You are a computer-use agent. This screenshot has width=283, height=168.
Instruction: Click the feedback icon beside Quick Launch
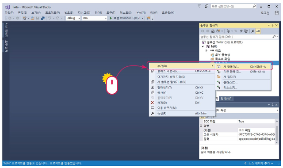coord(207,6)
